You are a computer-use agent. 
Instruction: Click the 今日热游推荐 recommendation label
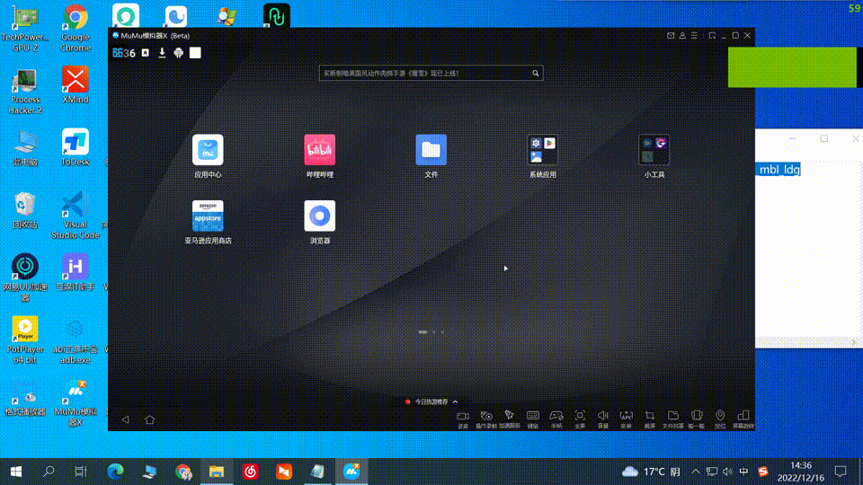[x=431, y=402]
